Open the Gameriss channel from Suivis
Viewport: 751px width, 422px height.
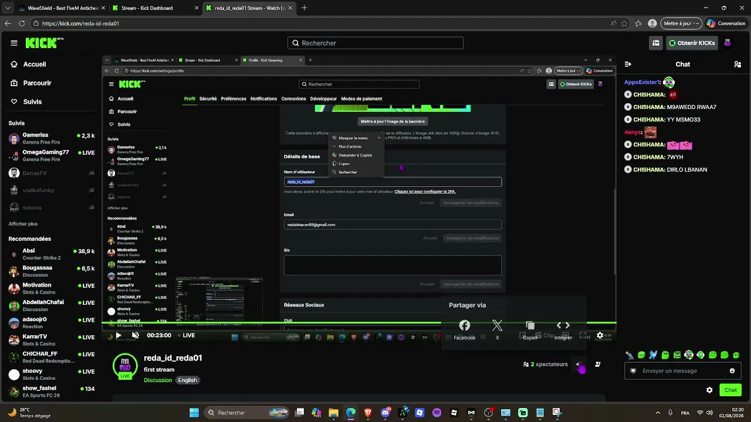pos(52,138)
